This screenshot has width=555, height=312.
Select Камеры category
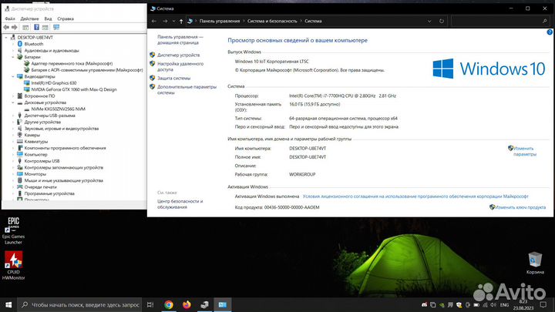pyautogui.click(x=32, y=135)
